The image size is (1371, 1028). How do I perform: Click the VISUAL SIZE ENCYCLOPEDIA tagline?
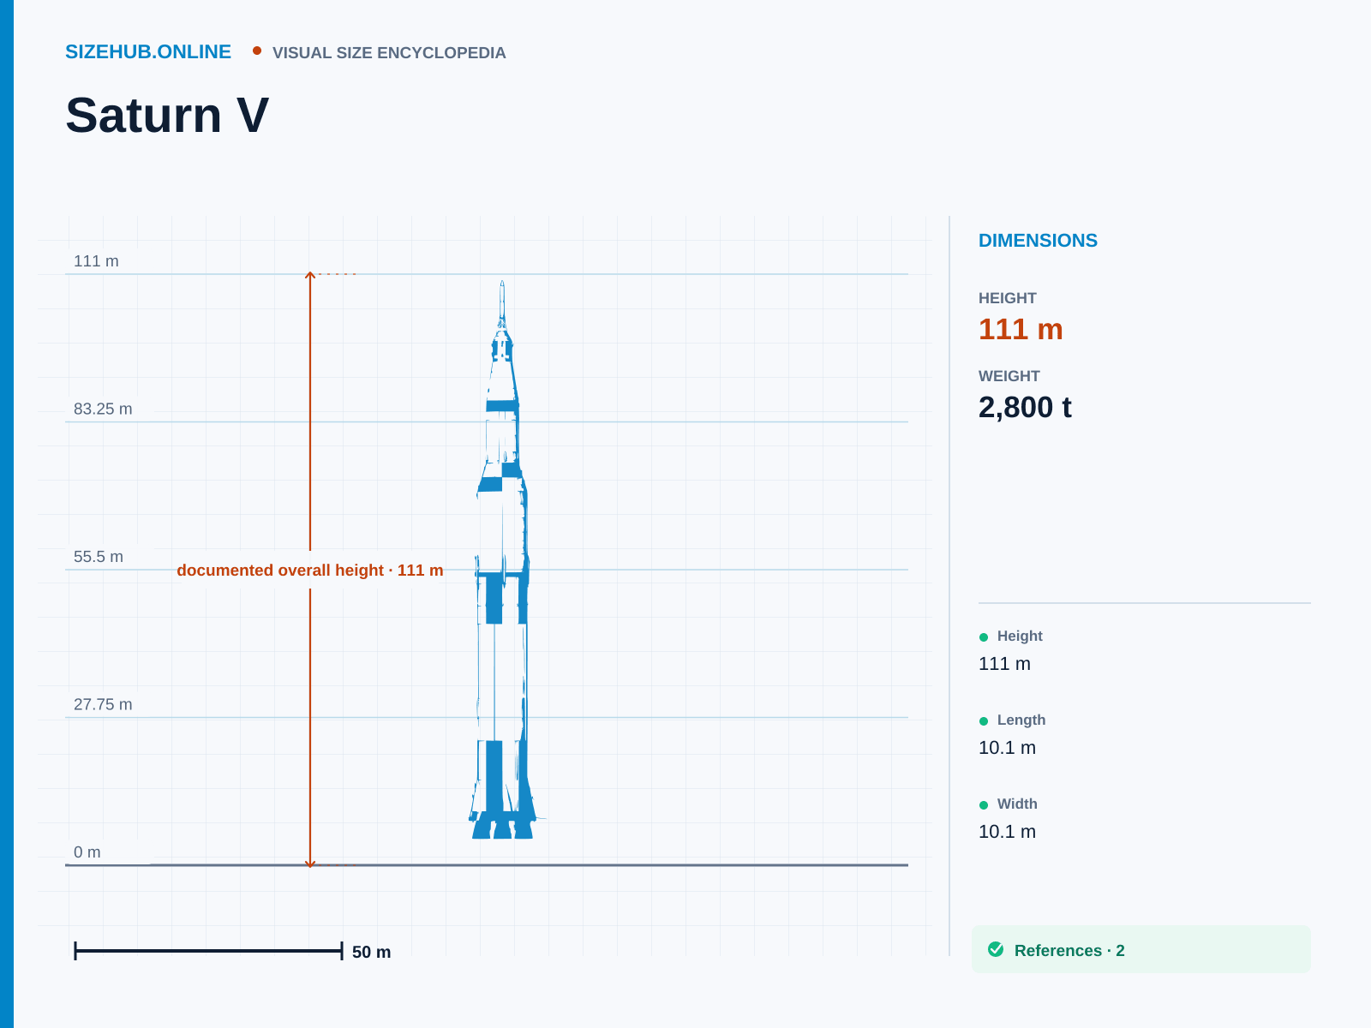pyautogui.click(x=389, y=53)
